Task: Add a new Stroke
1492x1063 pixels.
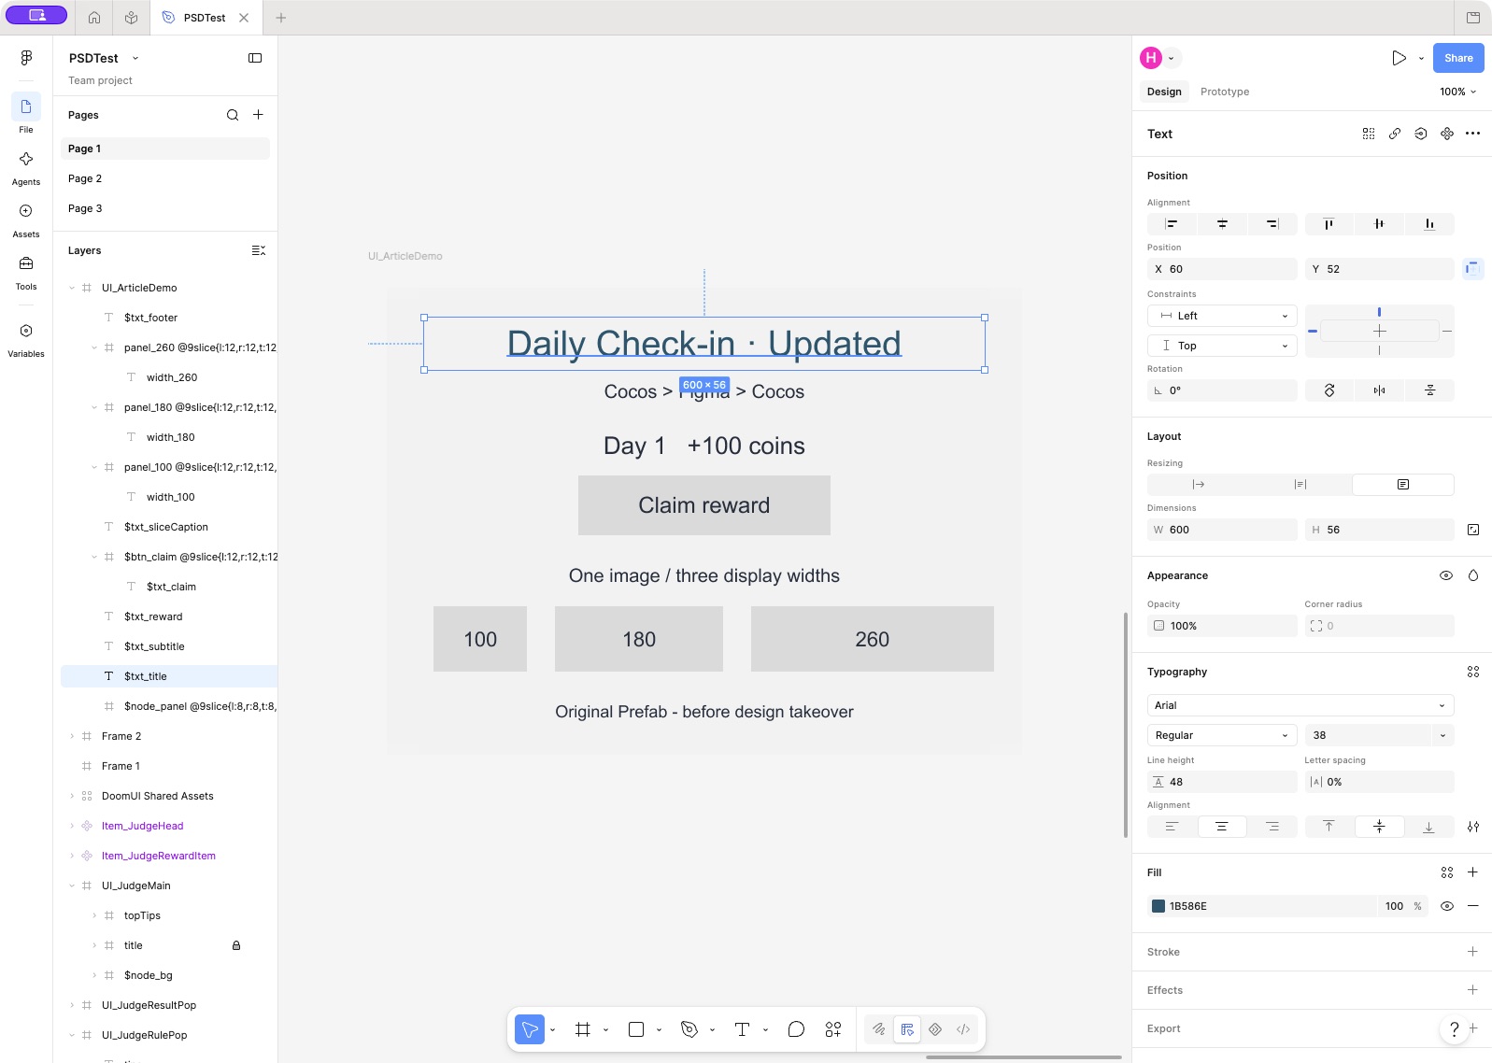Action: 1472,952
